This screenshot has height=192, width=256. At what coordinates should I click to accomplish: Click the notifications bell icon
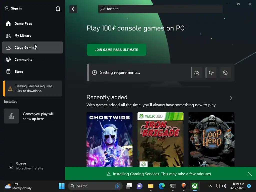coord(58,9)
